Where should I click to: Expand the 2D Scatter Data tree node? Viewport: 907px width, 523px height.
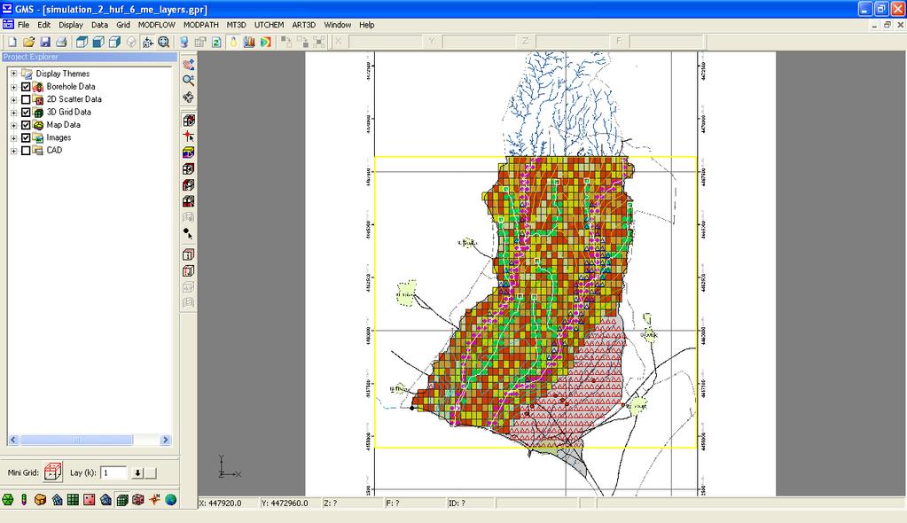(13, 99)
